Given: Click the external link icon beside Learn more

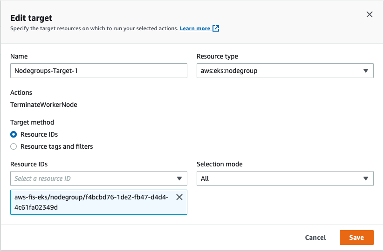Looking at the screenshot, I should pyautogui.click(x=216, y=28).
